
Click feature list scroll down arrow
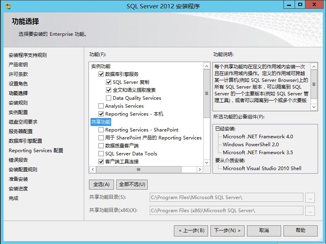click(206, 163)
